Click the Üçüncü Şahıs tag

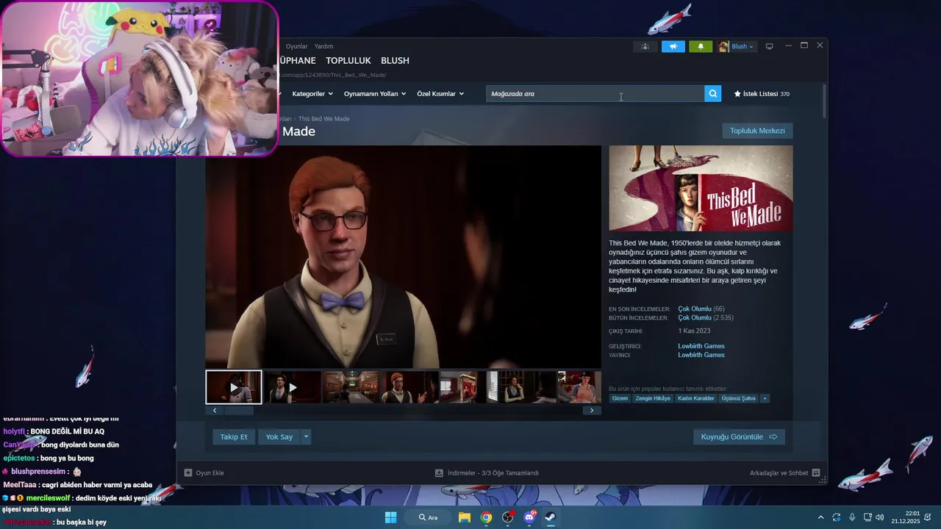click(x=738, y=398)
